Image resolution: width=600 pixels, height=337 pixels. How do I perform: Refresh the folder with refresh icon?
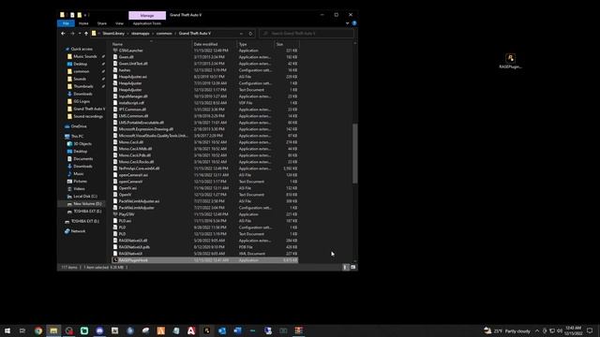click(x=250, y=34)
